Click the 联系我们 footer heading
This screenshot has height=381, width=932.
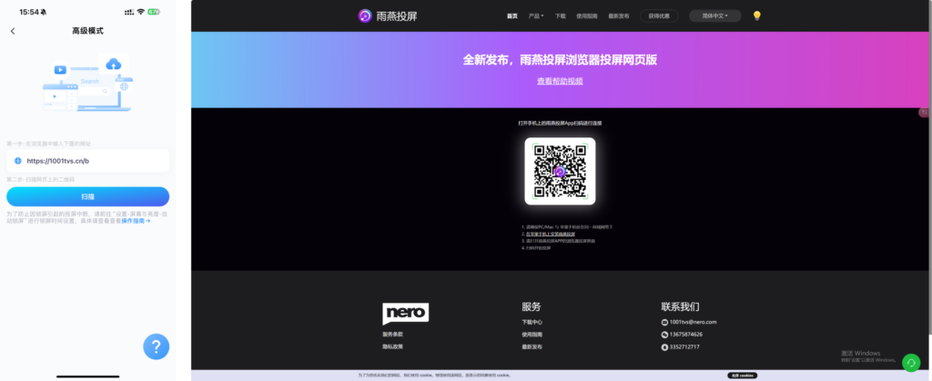680,306
